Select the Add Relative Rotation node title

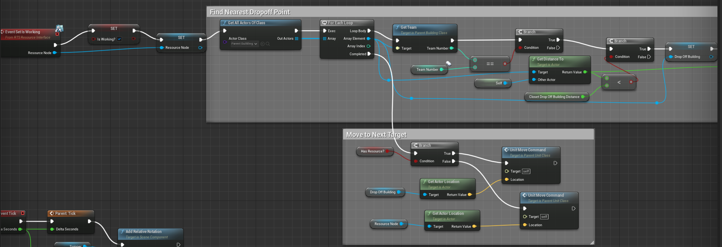(144, 231)
